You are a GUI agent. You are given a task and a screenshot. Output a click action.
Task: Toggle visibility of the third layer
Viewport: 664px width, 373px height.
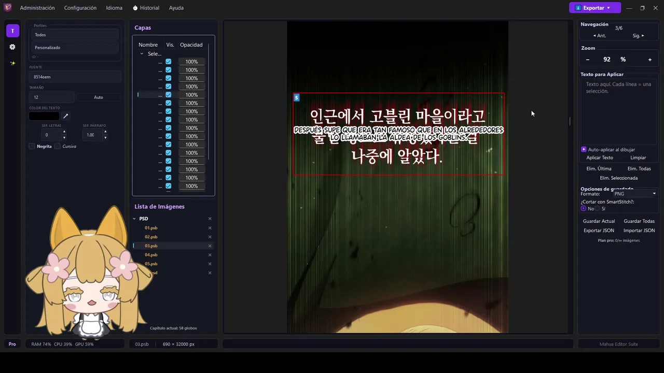pos(169,78)
